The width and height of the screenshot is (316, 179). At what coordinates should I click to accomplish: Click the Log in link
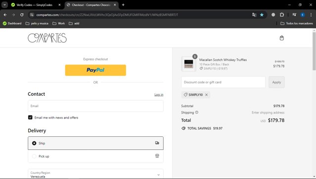(159, 95)
